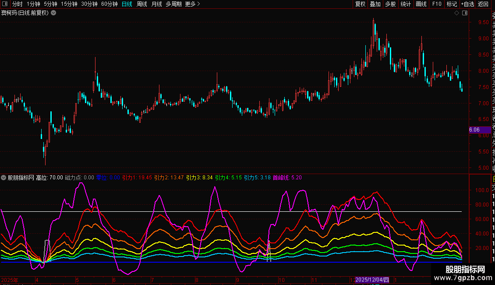Click month 9 on the time axis

pyautogui.click(x=237, y=280)
